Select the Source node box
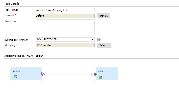Viewport: 179px width, 91px height. pos(26,74)
